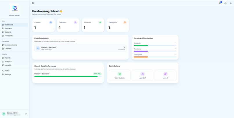The image size is (234, 118).
Task: Click the Classes stat label
Action: [x=37, y=23]
